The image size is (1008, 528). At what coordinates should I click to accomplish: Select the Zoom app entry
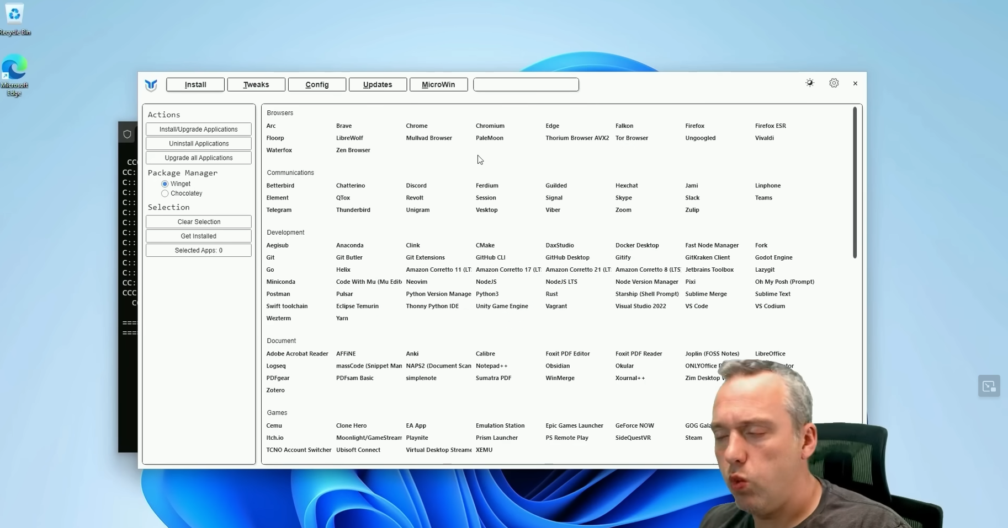pos(623,210)
